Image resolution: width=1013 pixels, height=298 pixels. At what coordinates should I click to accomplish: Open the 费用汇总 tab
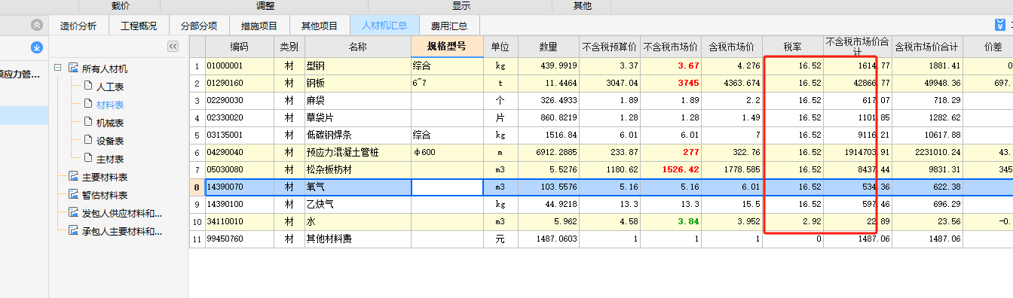(449, 26)
